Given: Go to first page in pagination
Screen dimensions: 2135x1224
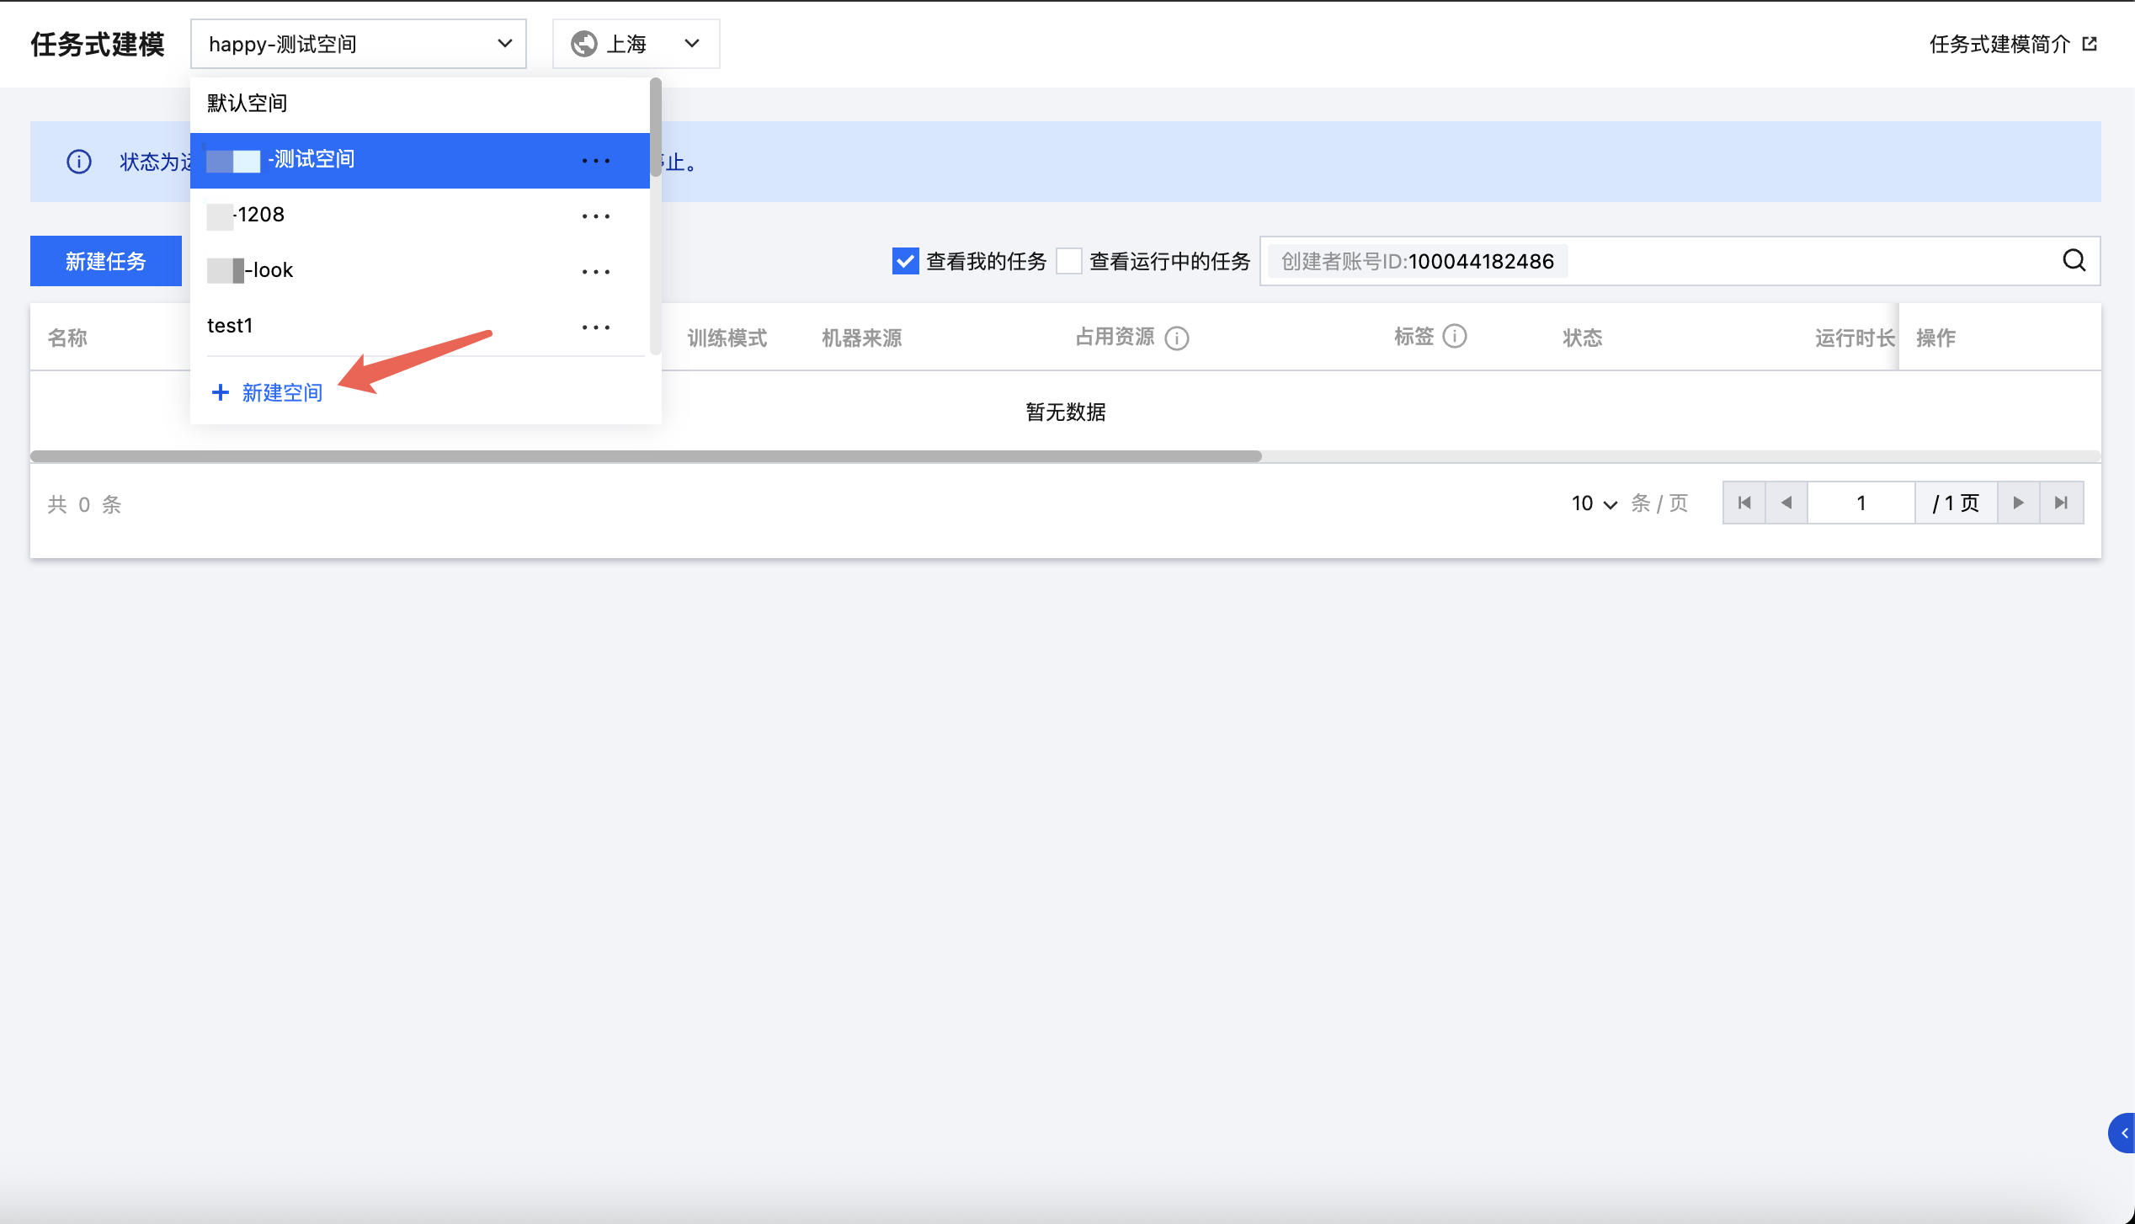Looking at the screenshot, I should pos(1744,503).
